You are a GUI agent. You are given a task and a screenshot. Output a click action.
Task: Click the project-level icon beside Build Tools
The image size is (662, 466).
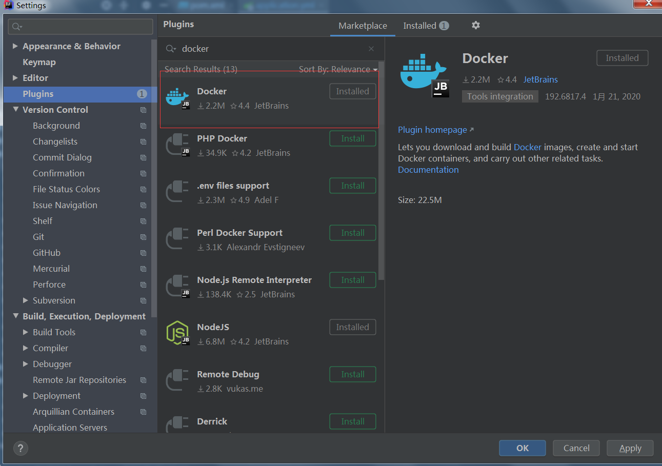pyautogui.click(x=143, y=332)
